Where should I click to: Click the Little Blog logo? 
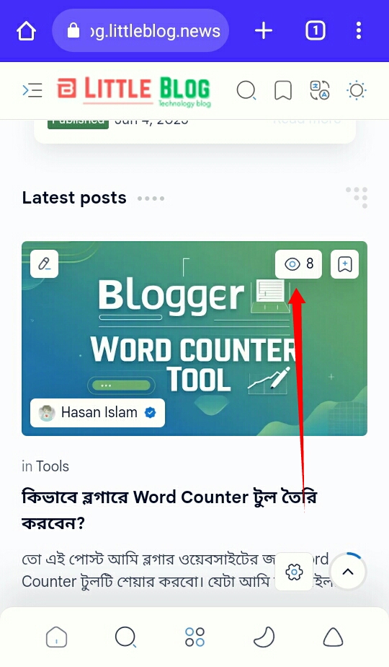point(134,91)
